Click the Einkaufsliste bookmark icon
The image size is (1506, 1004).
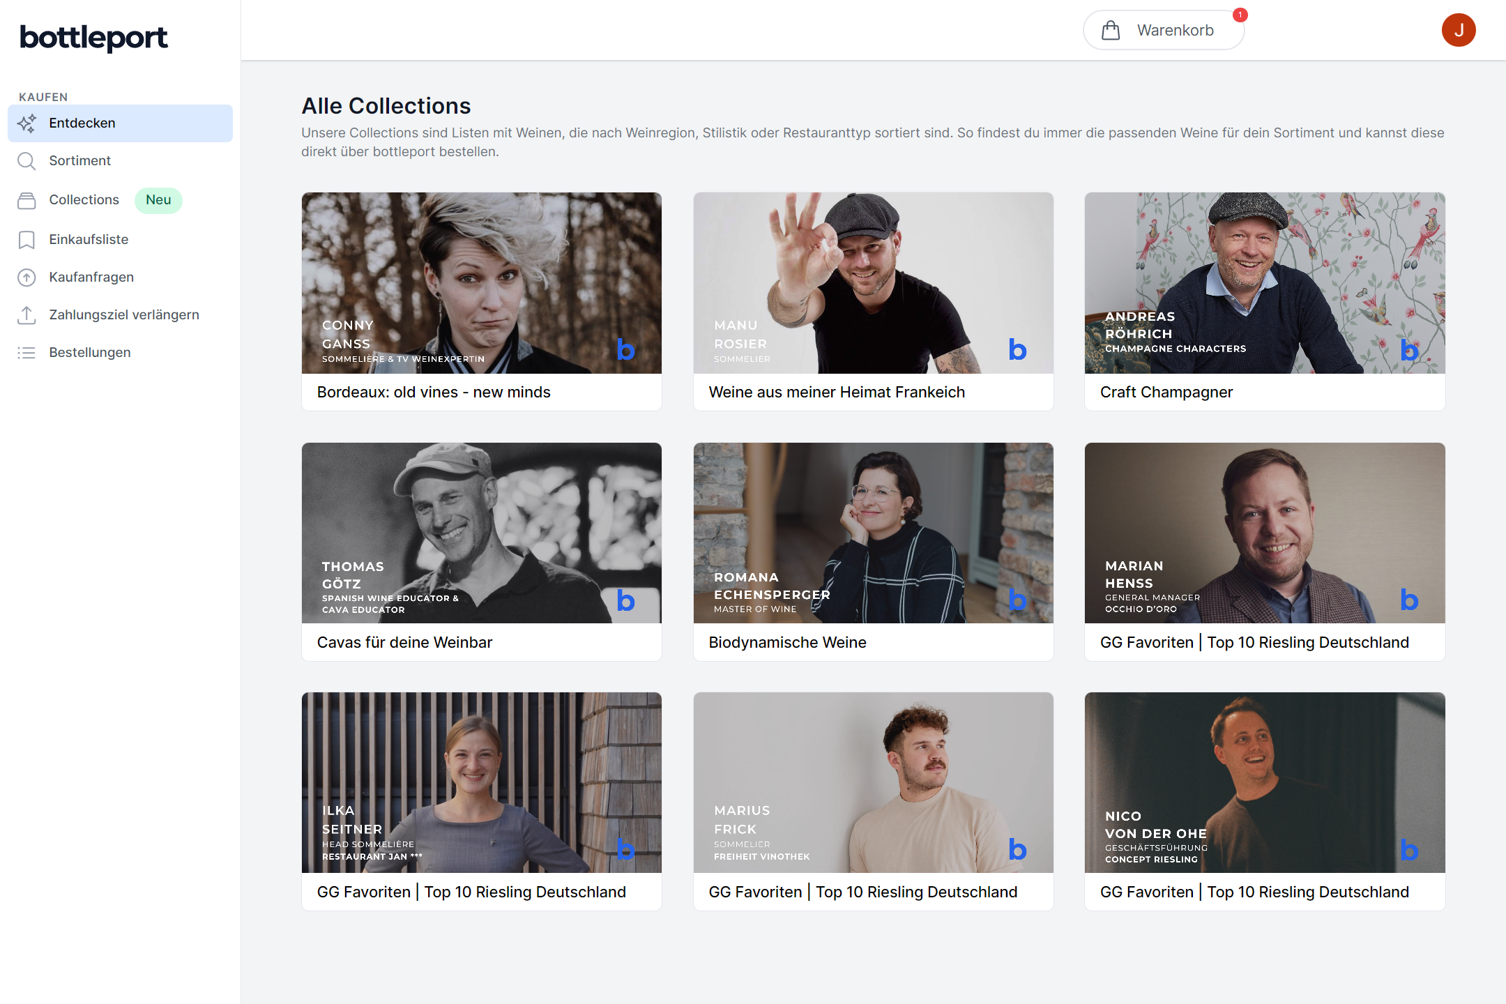coord(26,240)
